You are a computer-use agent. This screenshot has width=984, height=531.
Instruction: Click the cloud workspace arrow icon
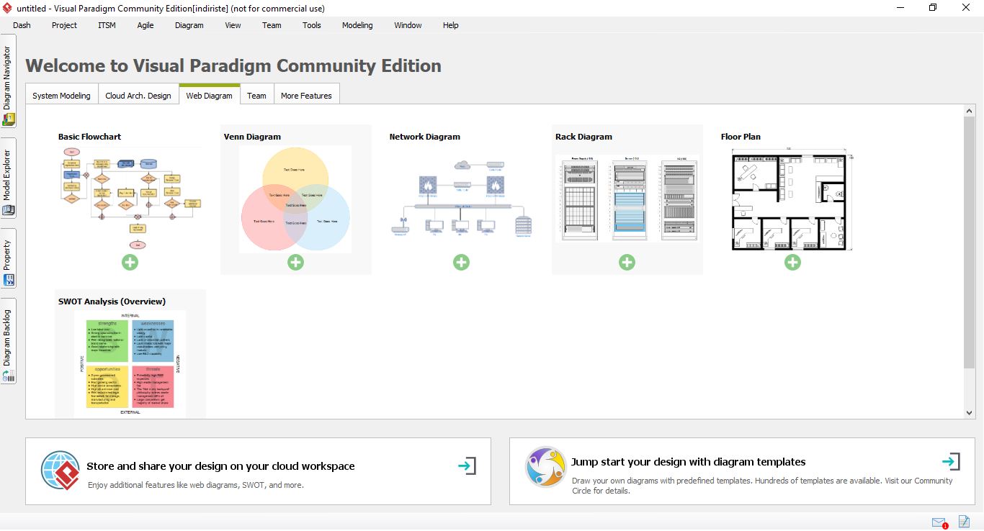point(468,466)
